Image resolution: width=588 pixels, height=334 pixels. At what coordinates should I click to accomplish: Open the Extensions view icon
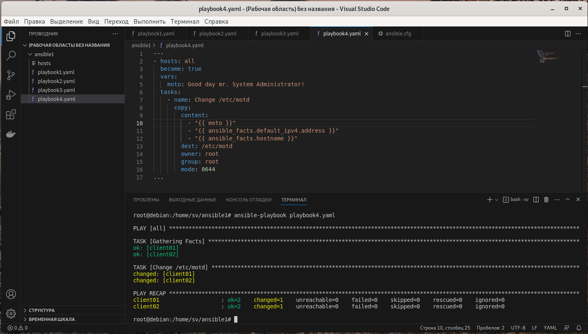(11, 114)
